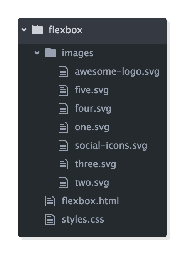Collapse the flexbox folder chevron
The width and height of the screenshot is (185, 255).
click(x=24, y=30)
